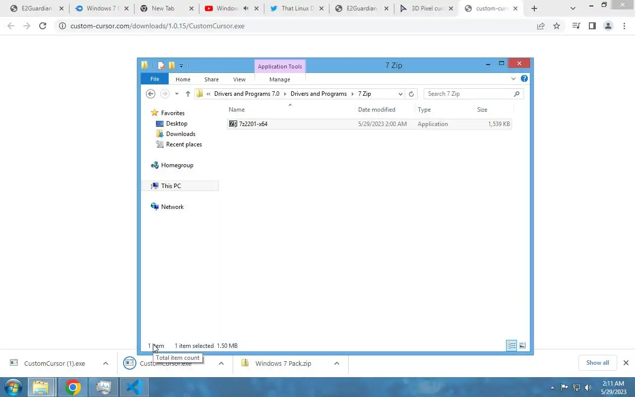
Task: Reload the page in Chrome
Action: tap(43, 26)
